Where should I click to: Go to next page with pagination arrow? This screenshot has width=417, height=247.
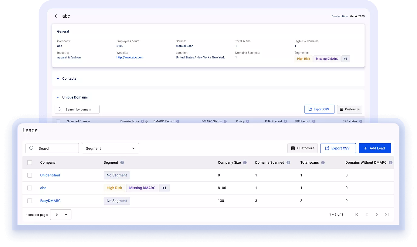[x=377, y=214]
